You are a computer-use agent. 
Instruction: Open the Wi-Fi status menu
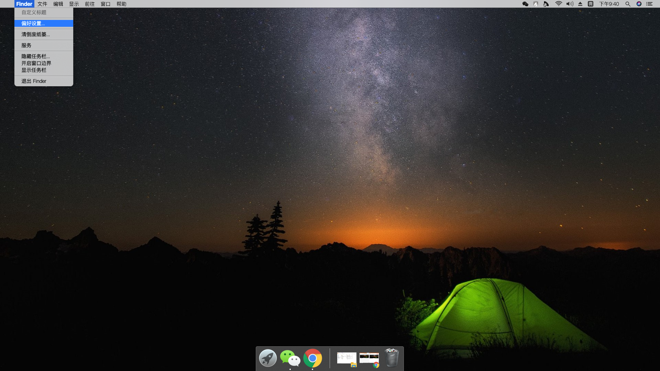(x=559, y=4)
